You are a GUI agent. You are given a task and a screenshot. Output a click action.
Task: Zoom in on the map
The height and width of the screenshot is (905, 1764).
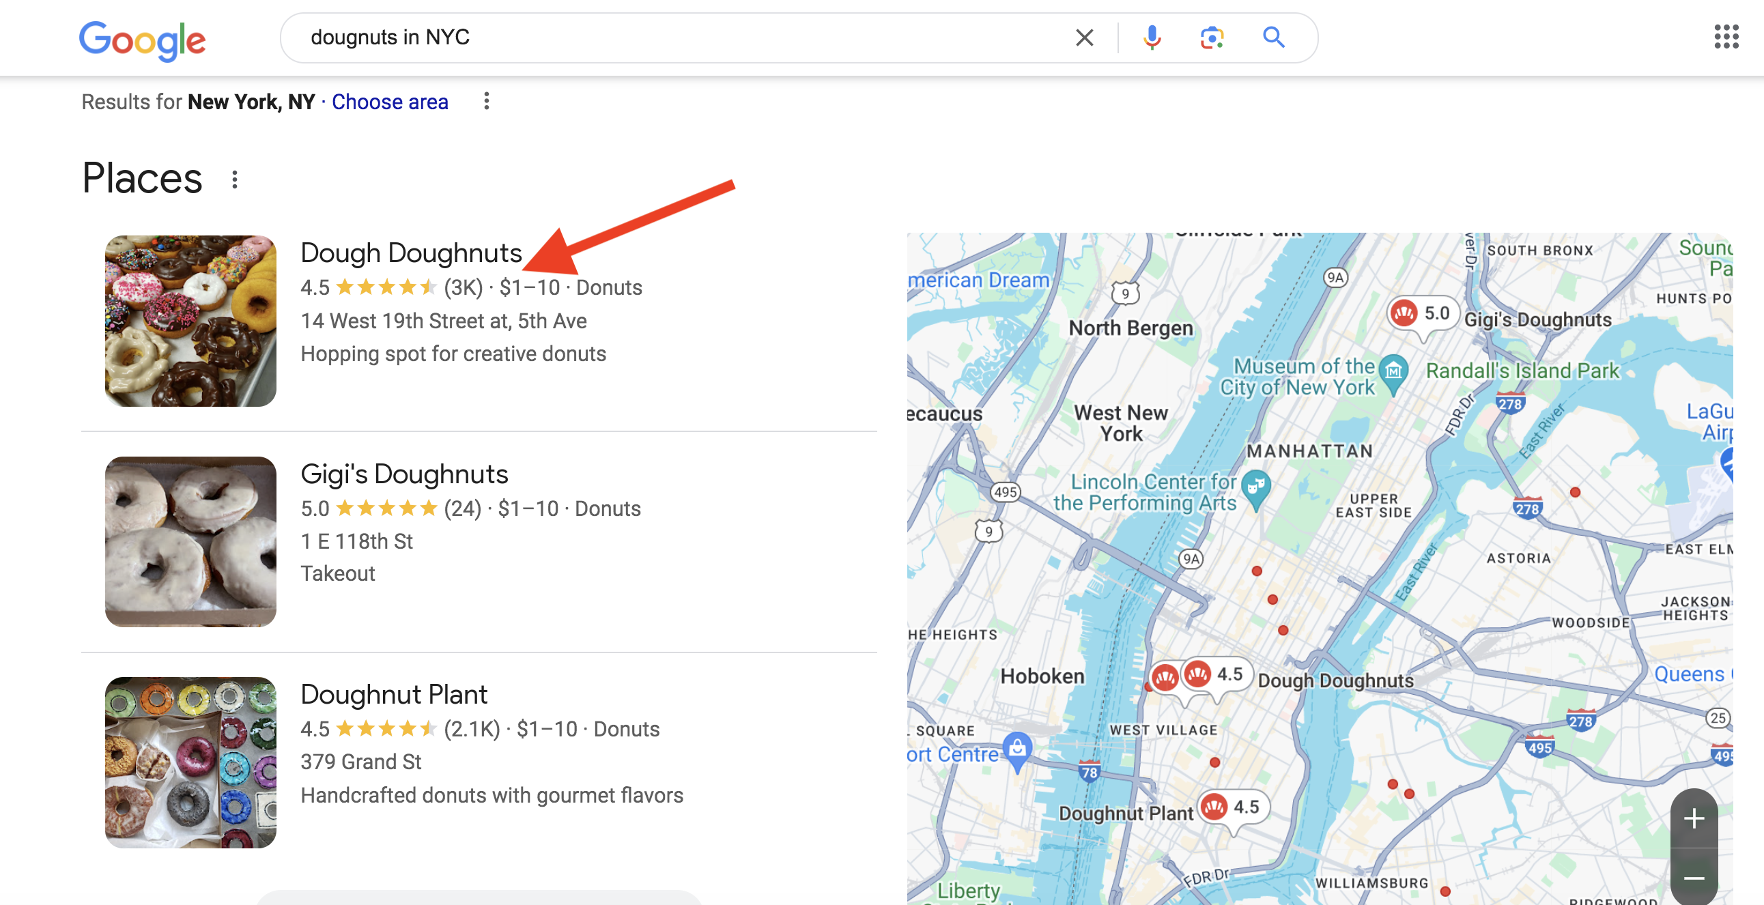tap(1694, 818)
